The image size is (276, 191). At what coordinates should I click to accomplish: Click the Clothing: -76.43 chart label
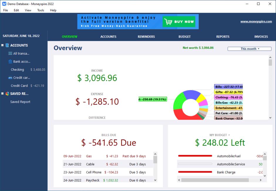(228, 97)
